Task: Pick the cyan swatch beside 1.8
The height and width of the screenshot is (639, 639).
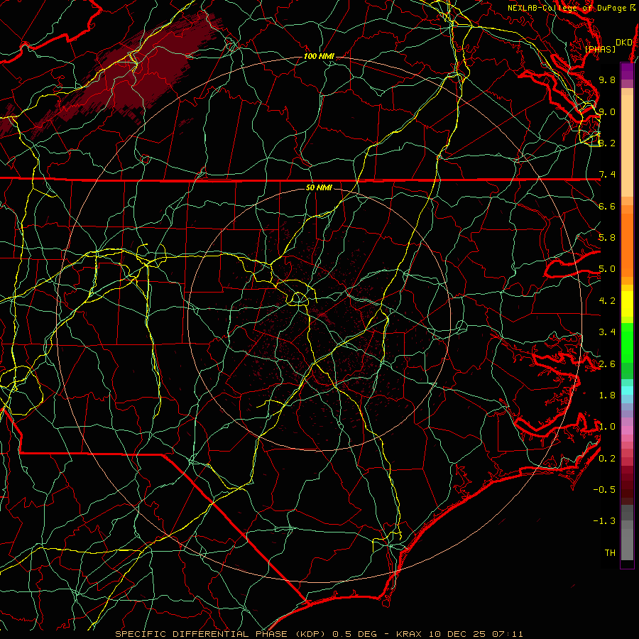Action: pos(627,390)
